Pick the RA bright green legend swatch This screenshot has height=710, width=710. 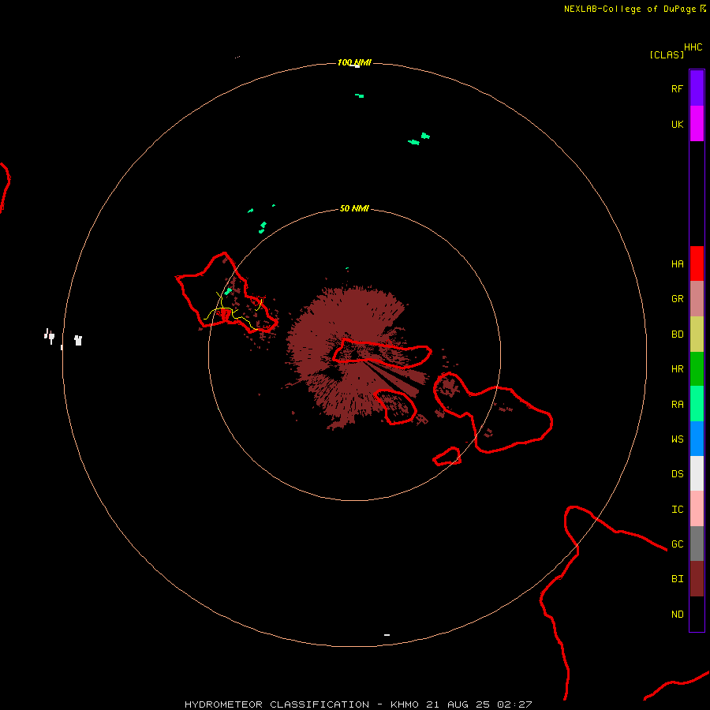tap(697, 404)
